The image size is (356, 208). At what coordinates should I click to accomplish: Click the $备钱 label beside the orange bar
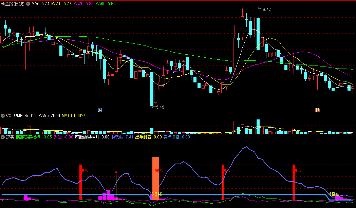(x=157, y=194)
